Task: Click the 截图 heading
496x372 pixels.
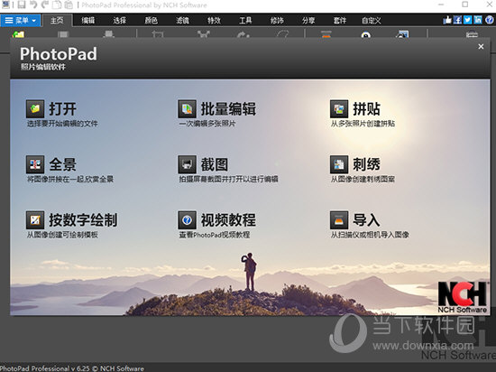Action: tap(215, 164)
